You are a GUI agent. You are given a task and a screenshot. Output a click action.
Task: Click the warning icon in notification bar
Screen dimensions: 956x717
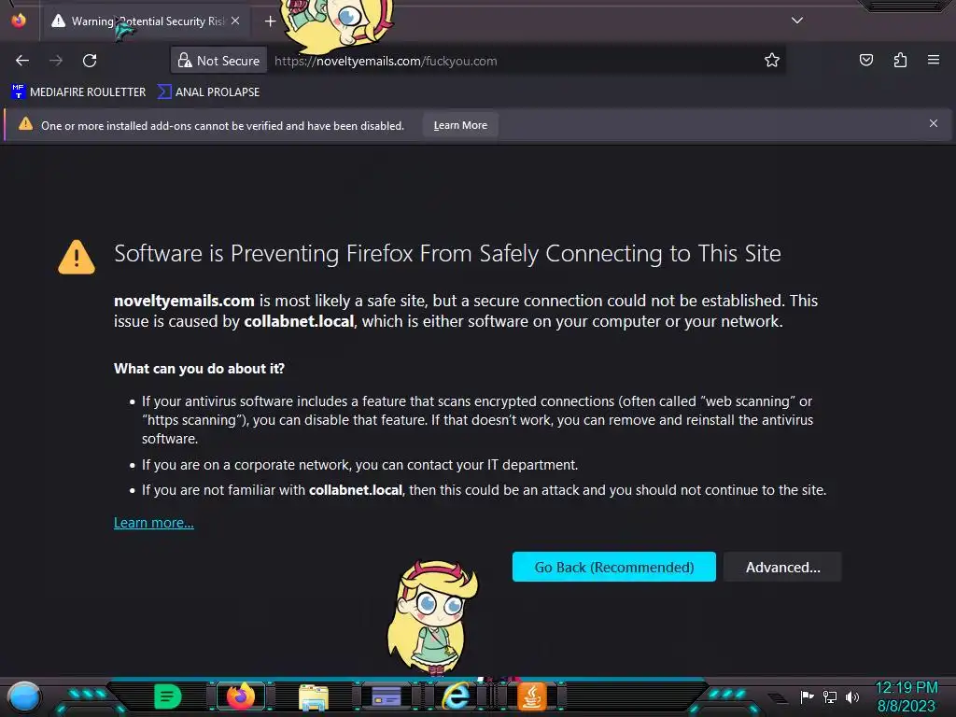25,124
